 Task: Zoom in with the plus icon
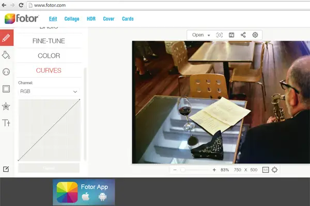coord(214,170)
